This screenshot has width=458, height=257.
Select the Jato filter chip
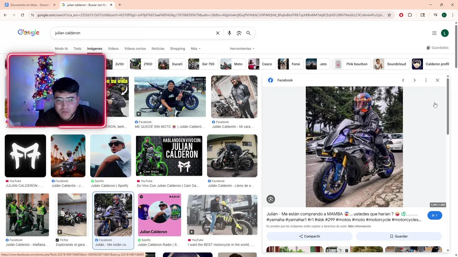coord(317,64)
